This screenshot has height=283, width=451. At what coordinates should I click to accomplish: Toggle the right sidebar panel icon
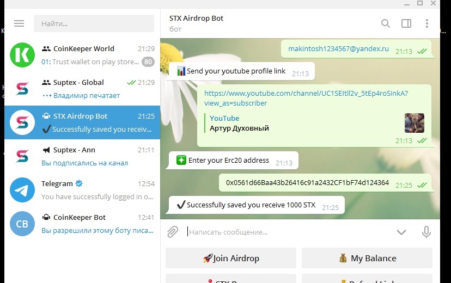[406, 23]
